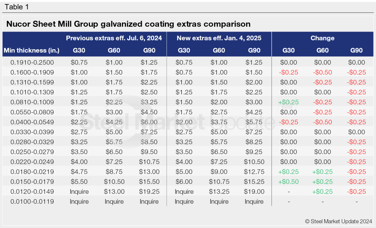This screenshot has height=228, width=376.
Task: Select the green +$0.50 G30 change
Action: [x=288, y=181]
